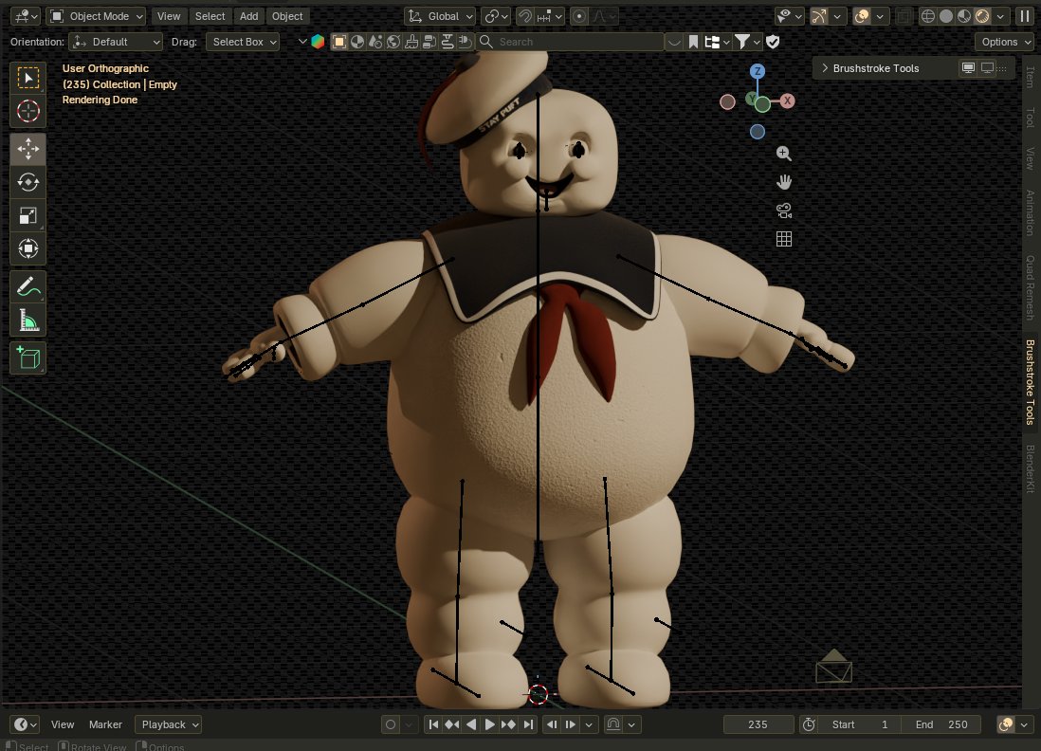The width and height of the screenshot is (1041, 751).
Task: Click the pan view hand icon
Action: tap(783, 182)
